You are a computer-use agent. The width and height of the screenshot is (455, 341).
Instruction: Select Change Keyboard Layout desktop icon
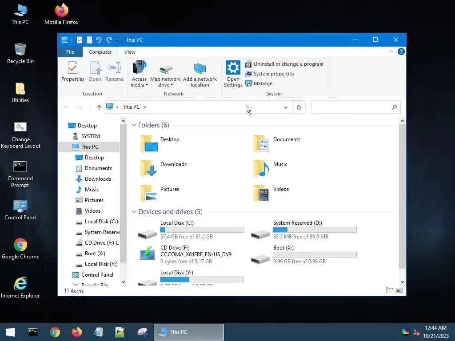[20, 135]
